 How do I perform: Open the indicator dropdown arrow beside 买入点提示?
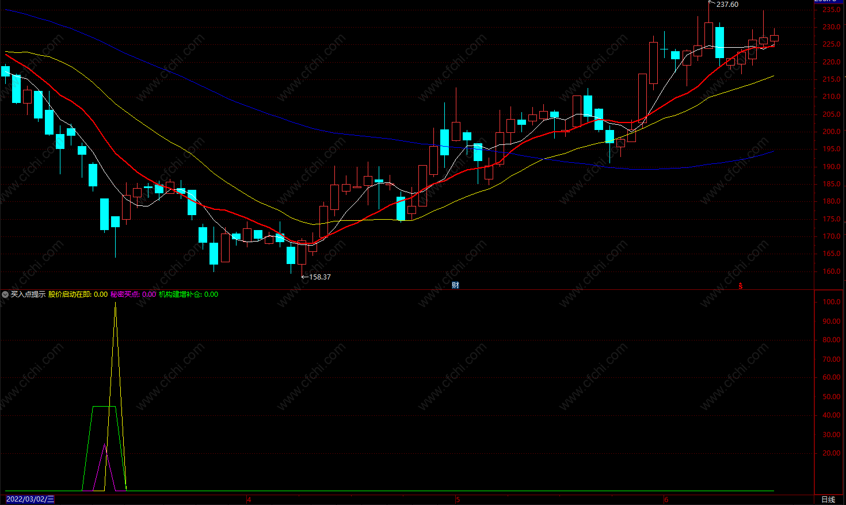tap(5, 294)
